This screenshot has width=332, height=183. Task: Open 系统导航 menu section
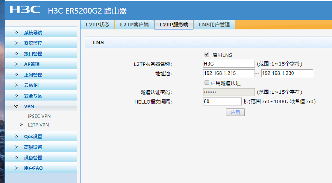click(x=41, y=32)
